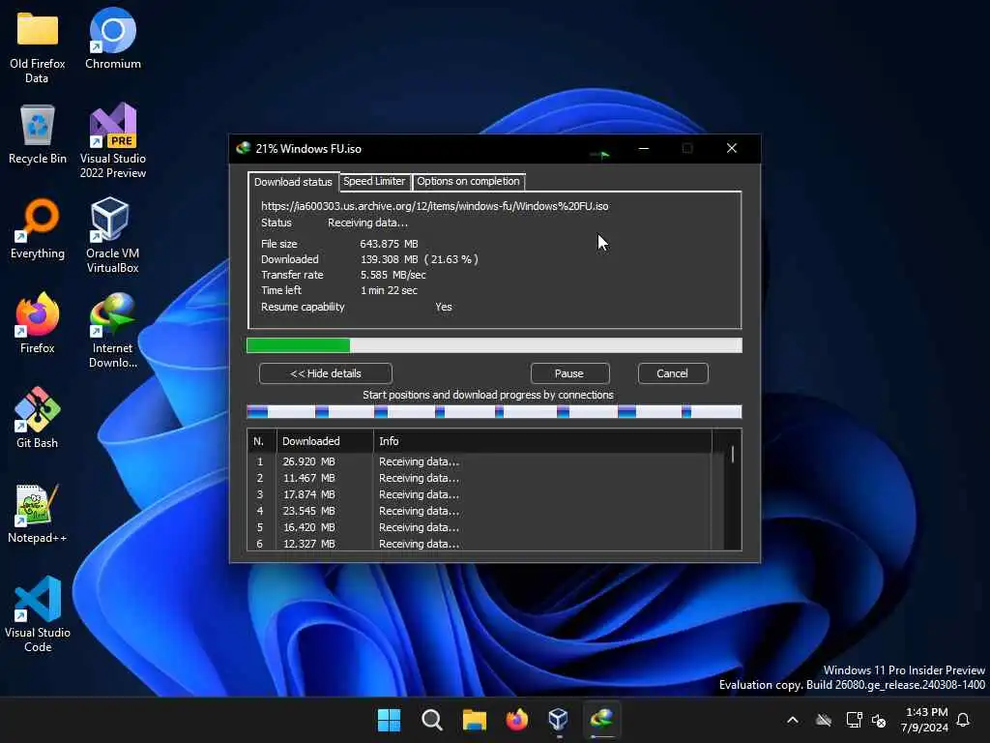Viewport: 990px width, 743px height.
Task: Select connection row 2 with 11.467 MB
Action: pyautogui.click(x=480, y=478)
